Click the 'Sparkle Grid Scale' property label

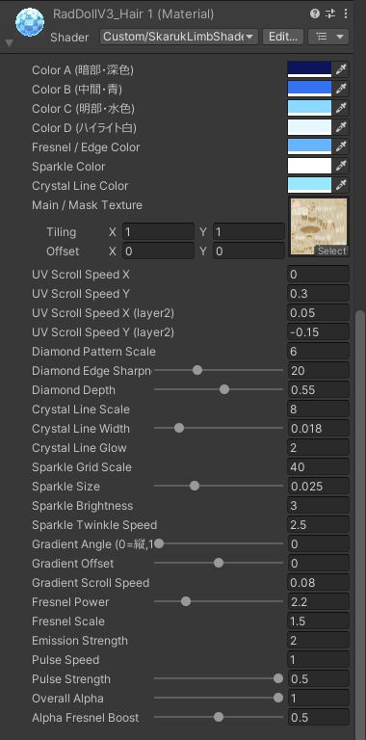click(82, 467)
